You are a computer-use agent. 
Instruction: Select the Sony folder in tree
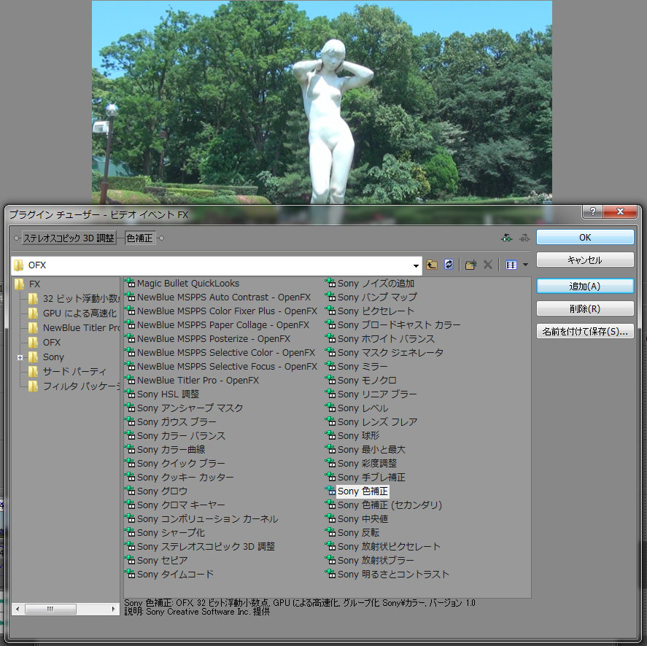point(46,357)
